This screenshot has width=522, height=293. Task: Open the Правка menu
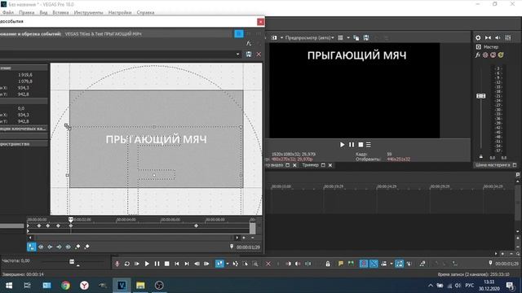[26, 12]
